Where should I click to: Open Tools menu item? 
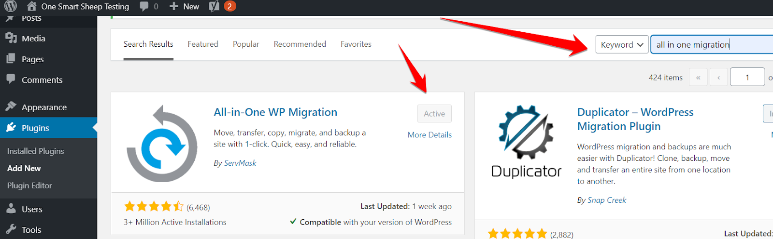(31, 230)
